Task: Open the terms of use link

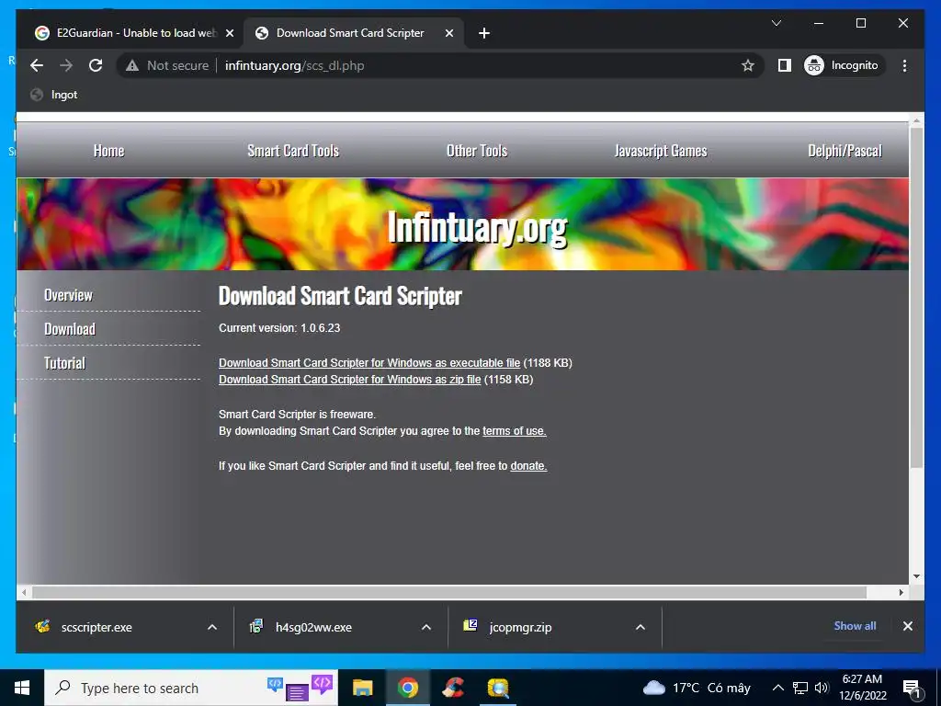Action: [x=515, y=431]
